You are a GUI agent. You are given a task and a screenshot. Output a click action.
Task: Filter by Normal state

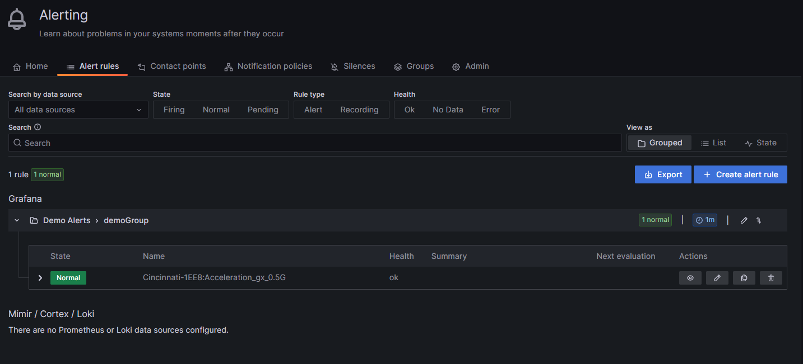[216, 110]
